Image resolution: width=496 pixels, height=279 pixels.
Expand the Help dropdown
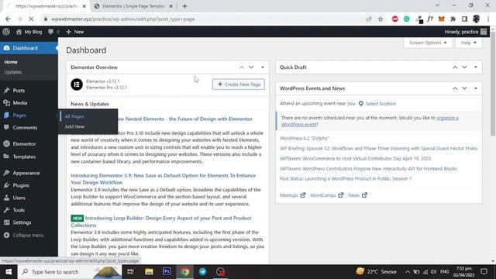[x=468, y=43]
